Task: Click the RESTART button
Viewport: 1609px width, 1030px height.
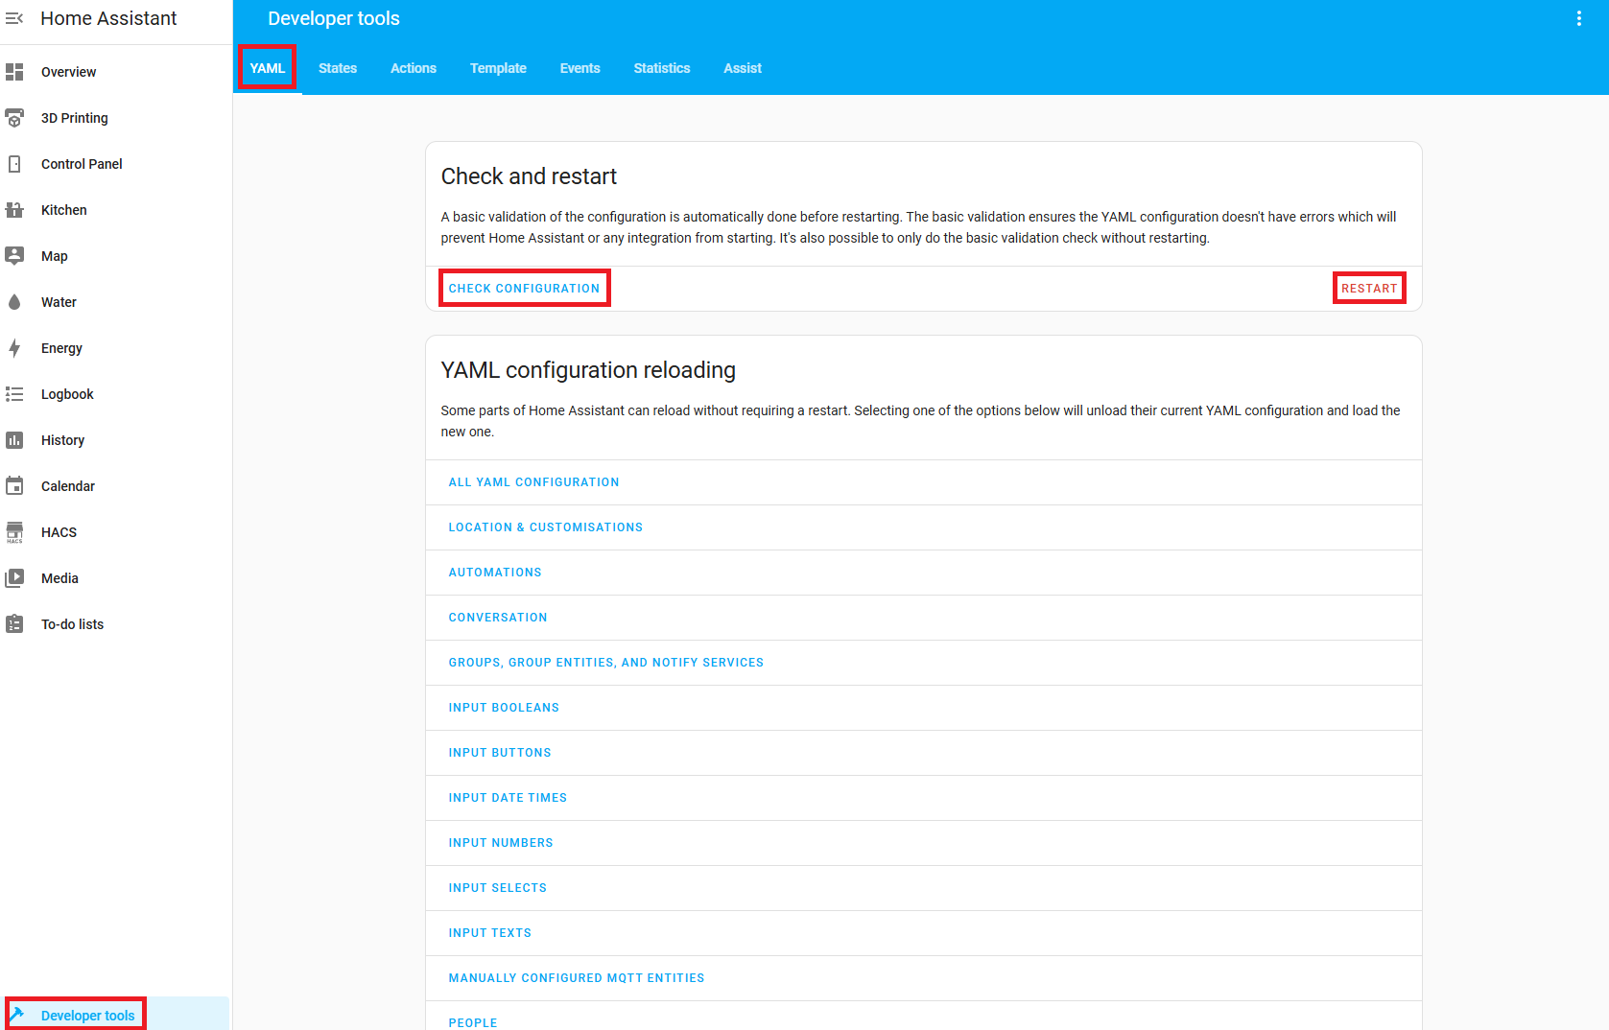Action: (x=1369, y=288)
